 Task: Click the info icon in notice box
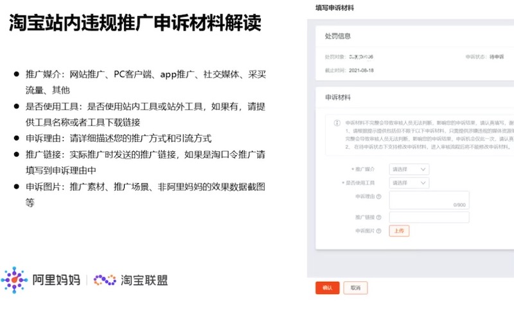337,123
